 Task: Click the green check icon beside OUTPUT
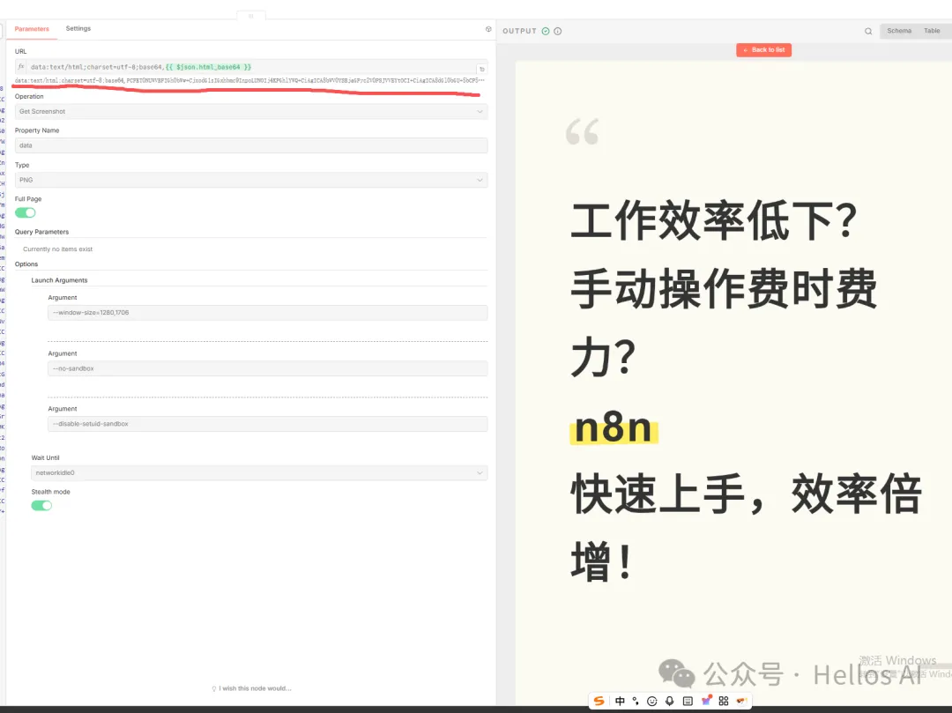pos(544,31)
